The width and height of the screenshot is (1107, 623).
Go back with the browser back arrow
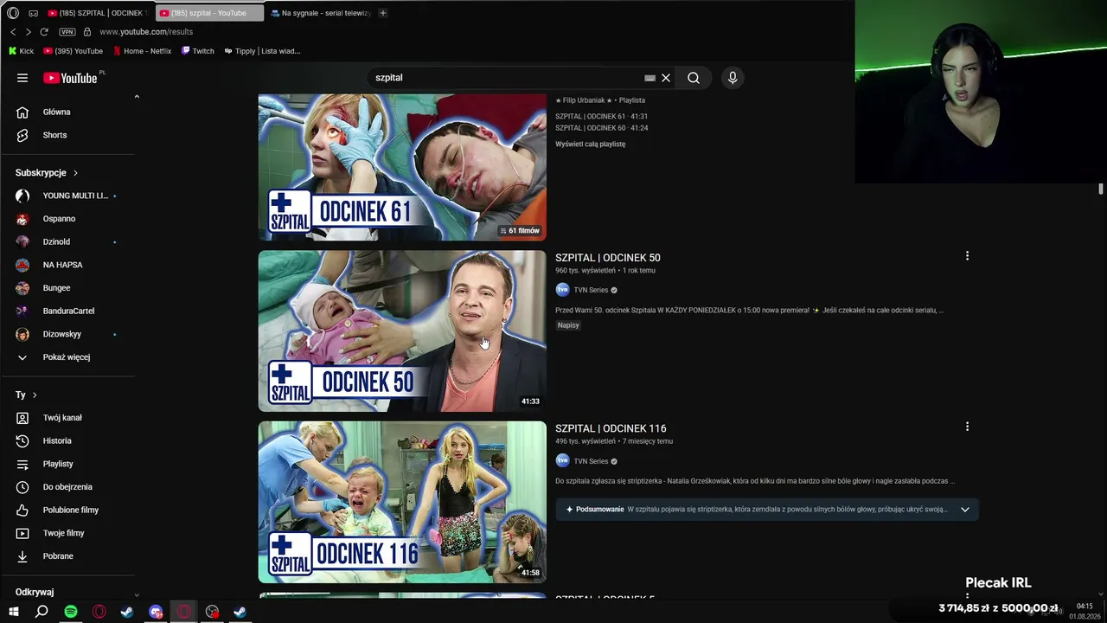(x=13, y=32)
